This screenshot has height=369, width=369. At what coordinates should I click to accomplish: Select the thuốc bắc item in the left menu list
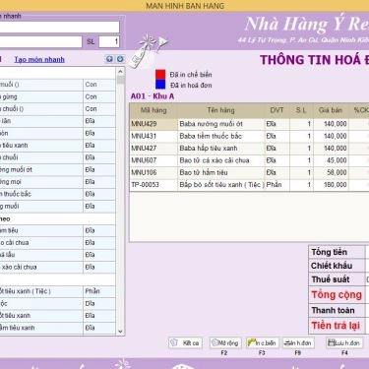[57, 194]
